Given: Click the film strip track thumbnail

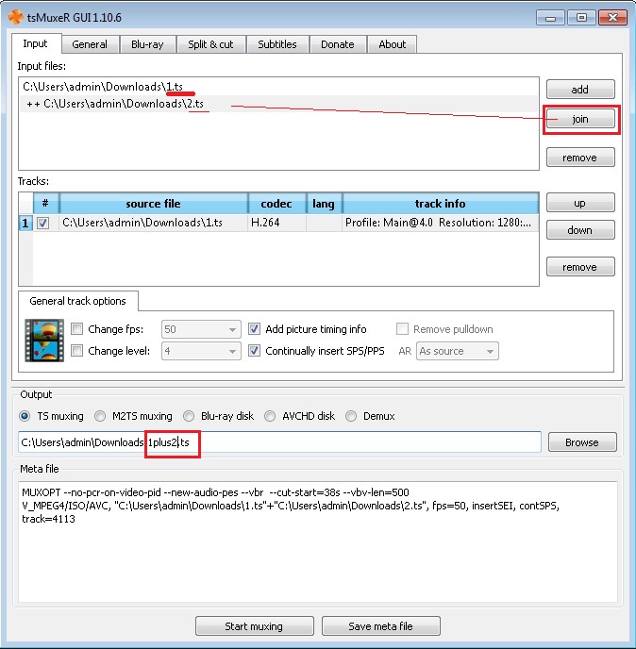Looking at the screenshot, I should tap(44, 341).
